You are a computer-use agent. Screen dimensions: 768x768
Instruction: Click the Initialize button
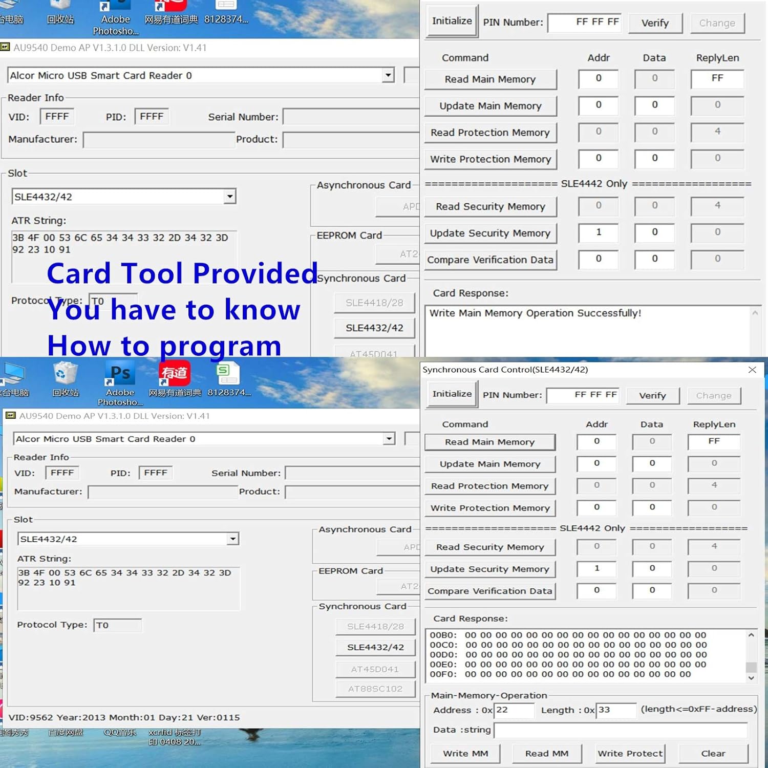click(451, 393)
